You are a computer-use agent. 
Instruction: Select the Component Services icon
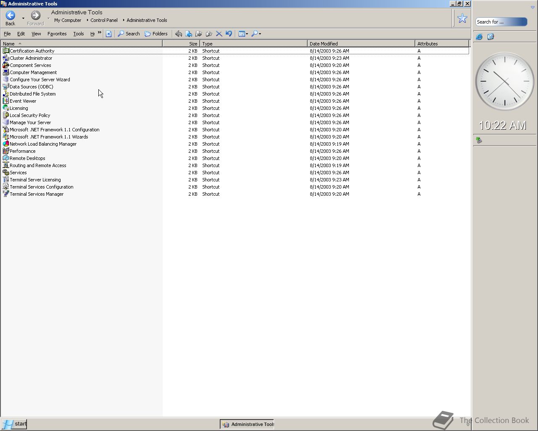pyautogui.click(x=6, y=65)
